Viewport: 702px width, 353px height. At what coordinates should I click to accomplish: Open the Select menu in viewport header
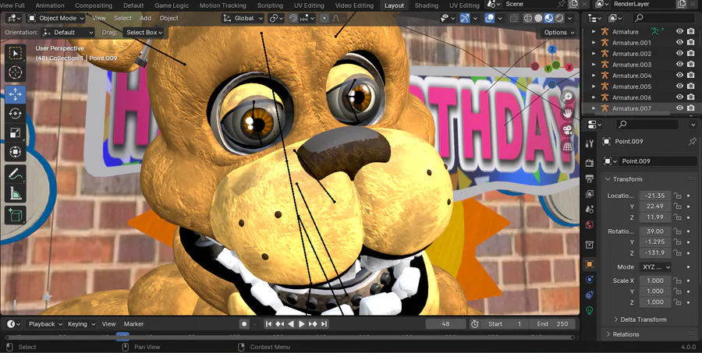tap(122, 19)
